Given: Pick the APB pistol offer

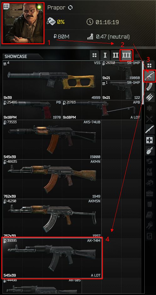Looking at the screenshot, I should point(102,110).
